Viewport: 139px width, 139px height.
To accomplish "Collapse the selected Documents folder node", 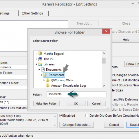I will tap(42, 75).
